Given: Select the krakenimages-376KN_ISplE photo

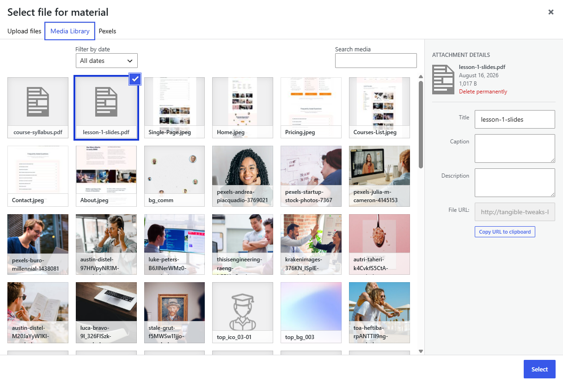Looking at the screenshot, I should tap(311, 245).
